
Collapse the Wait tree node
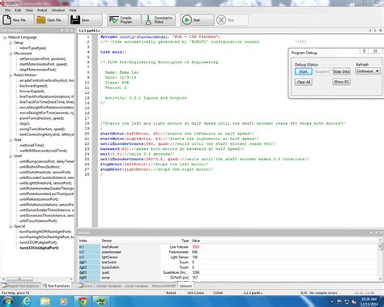(11, 140)
